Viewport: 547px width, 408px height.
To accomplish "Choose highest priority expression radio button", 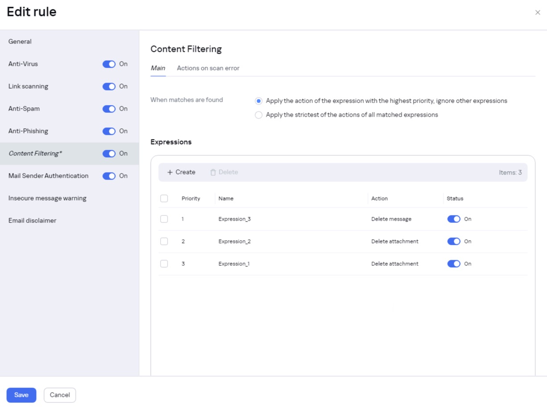I will (259, 101).
